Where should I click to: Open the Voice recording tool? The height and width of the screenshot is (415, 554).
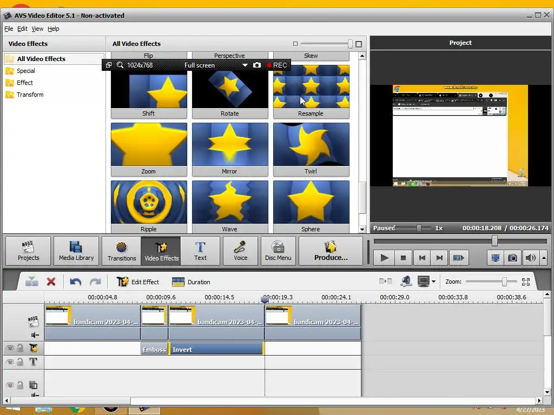click(241, 251)
